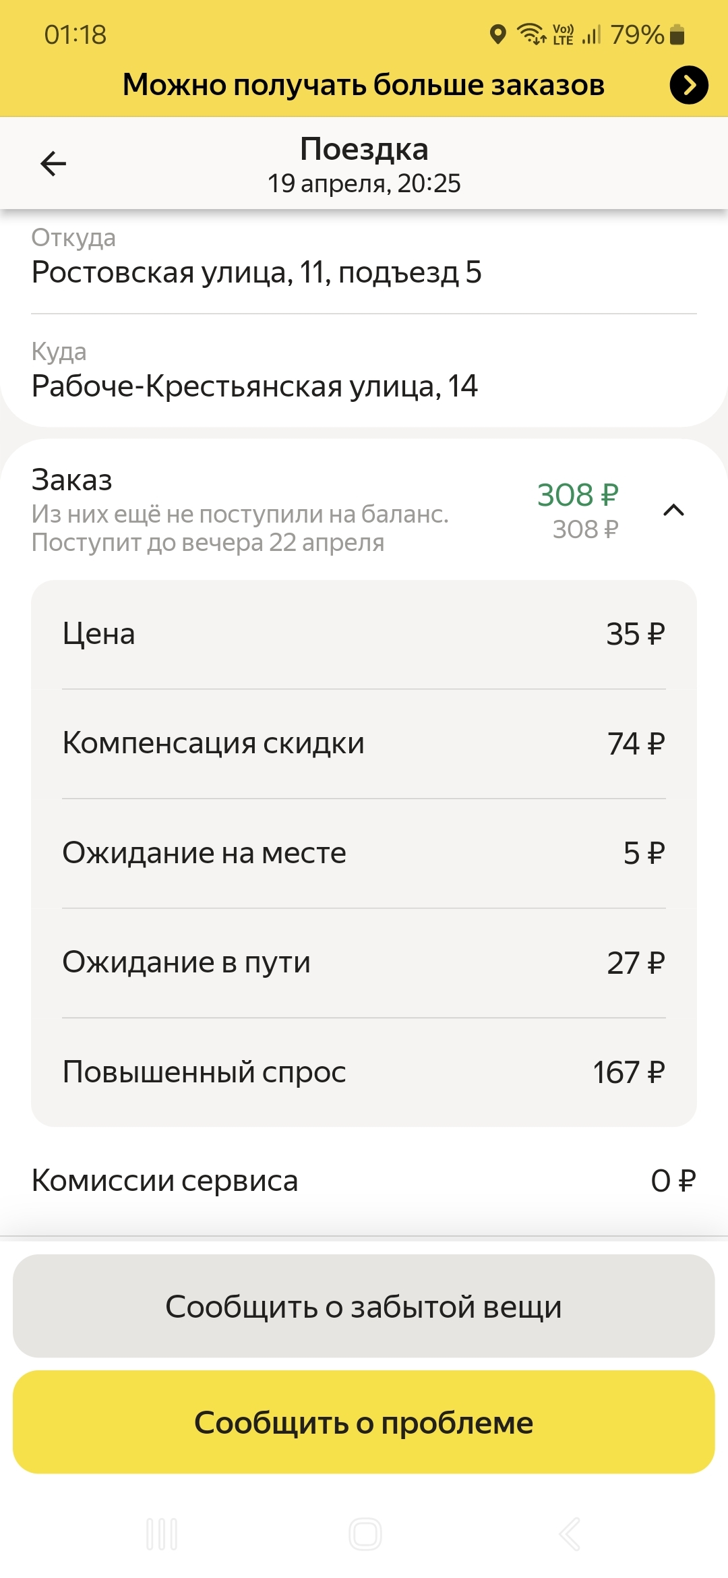The width and height of the screenshot is (728, 1578).
Task: Select the Повышенный спрос row
Action: [x=364, y=1072]
